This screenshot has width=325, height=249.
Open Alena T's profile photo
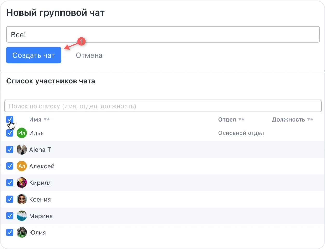(22, 150)
